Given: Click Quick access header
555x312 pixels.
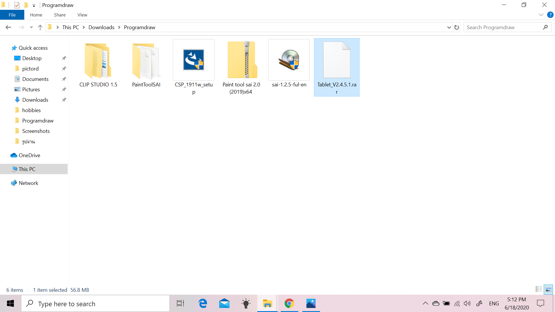Looking at the screenshot, I should [33, 48].
